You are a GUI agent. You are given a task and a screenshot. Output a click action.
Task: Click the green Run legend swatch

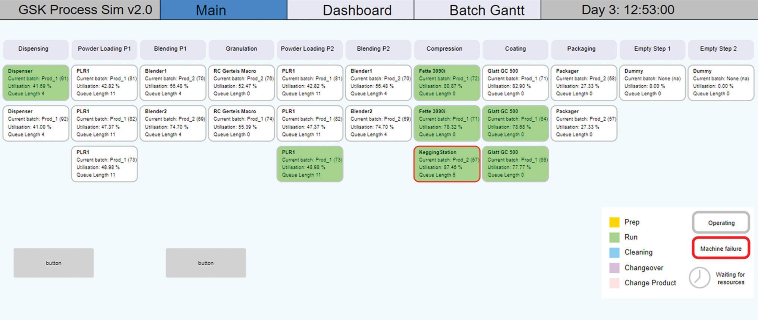(x=614, y=237)
